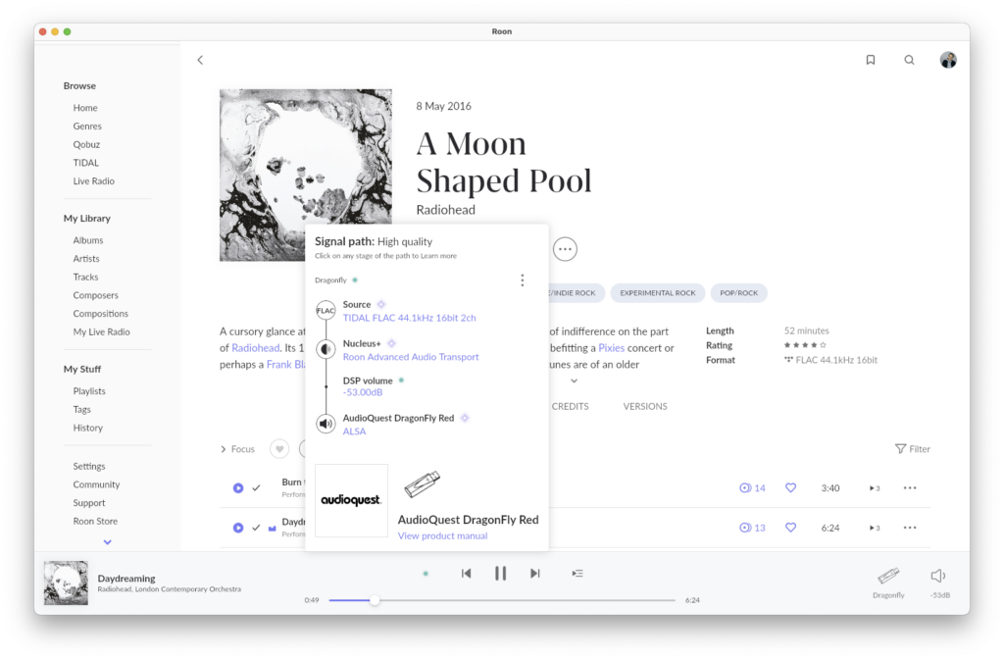Open the play queue icon
Image resolution: width=1004 pixels, height=660 pixels.
click(x=577, y=573)
